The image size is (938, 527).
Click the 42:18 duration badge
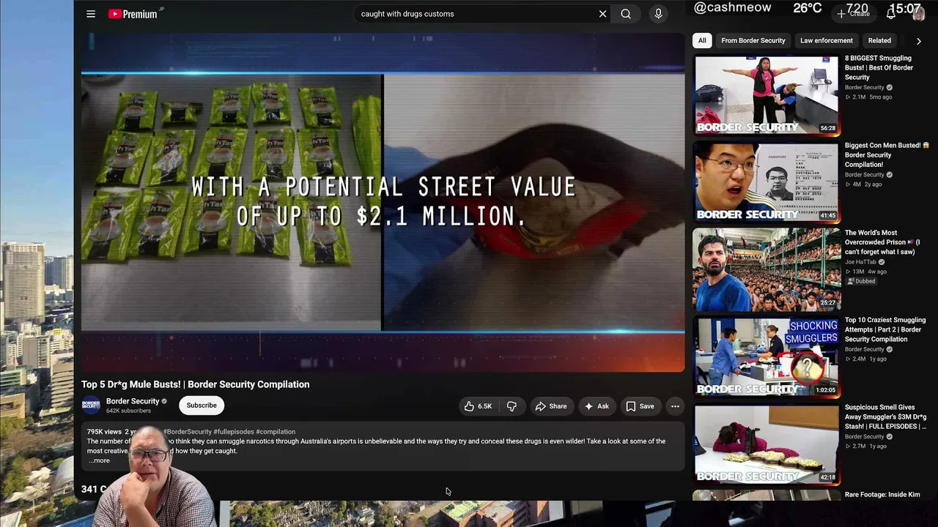click(828, 477)
